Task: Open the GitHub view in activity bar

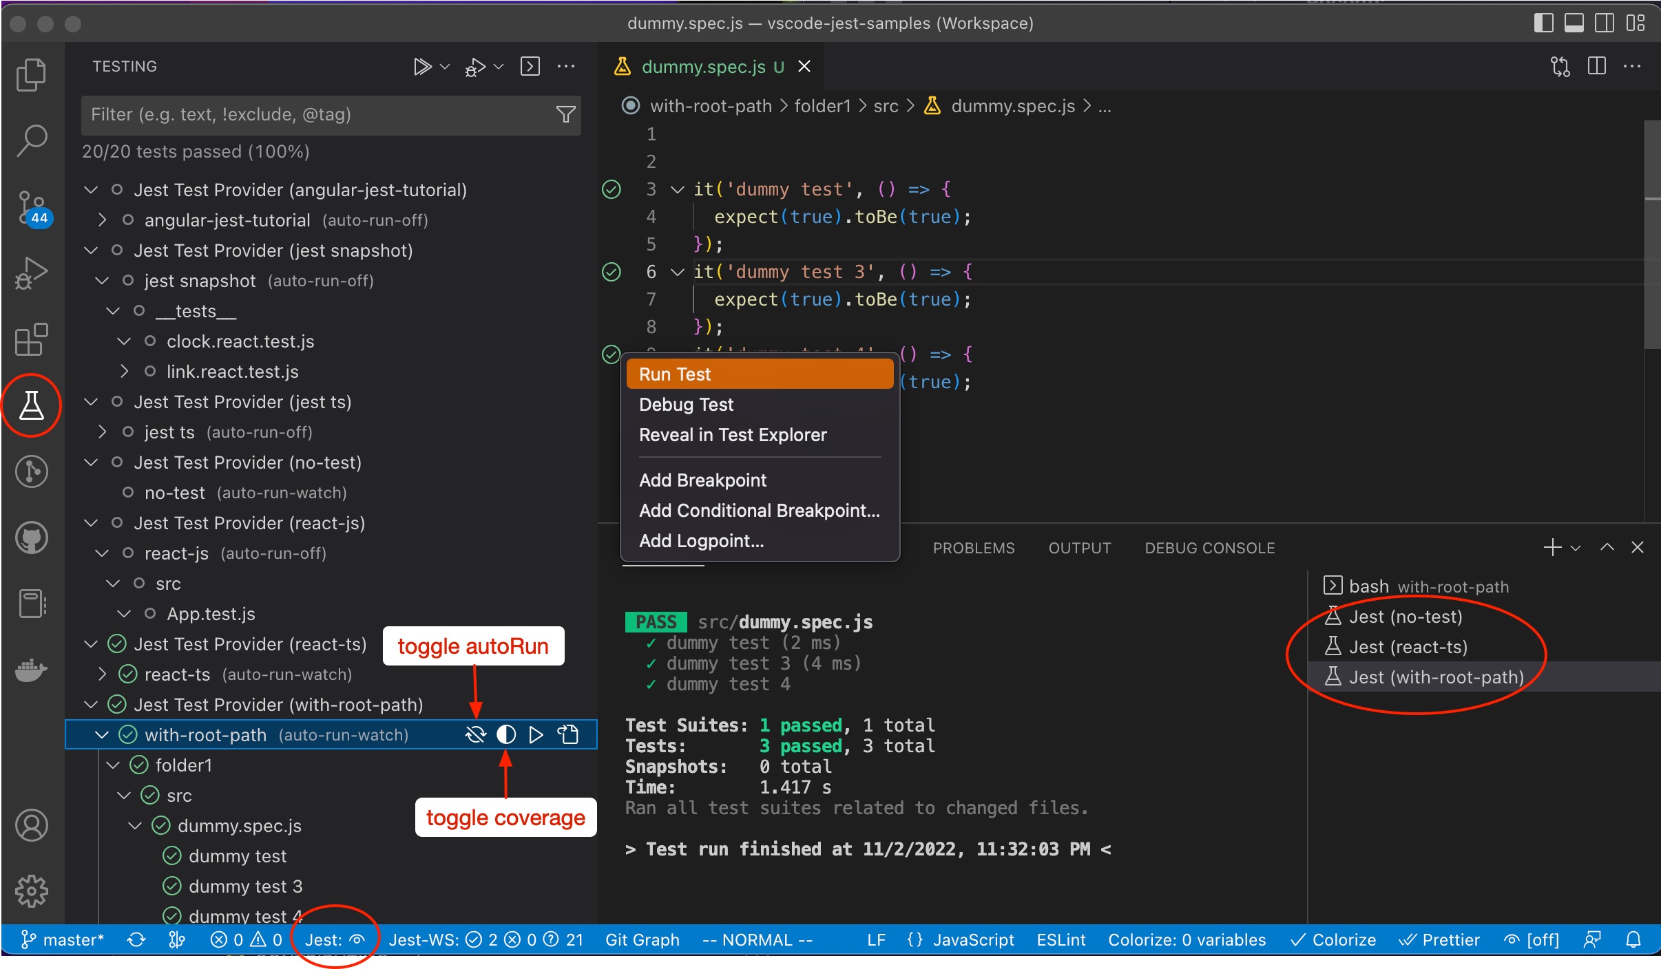Action: click(x=32, y=537)
